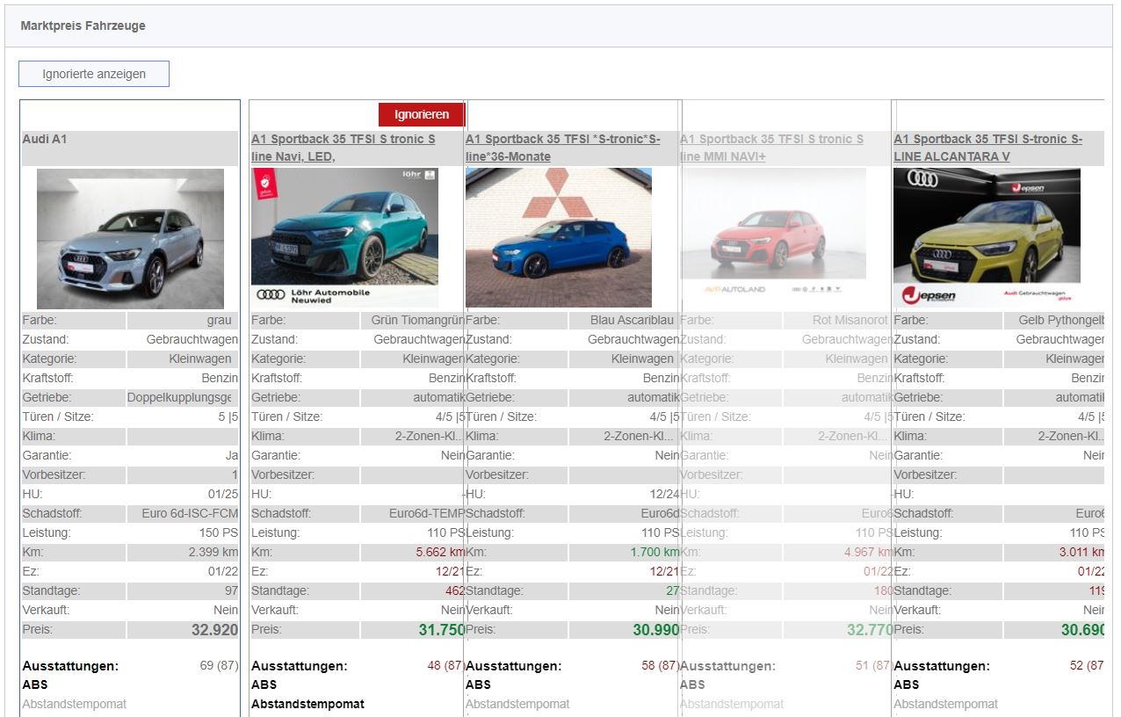Click the Garantie value "Ja"
The width and height of the screenshot is (1121, 717).
tap(232, 456)
